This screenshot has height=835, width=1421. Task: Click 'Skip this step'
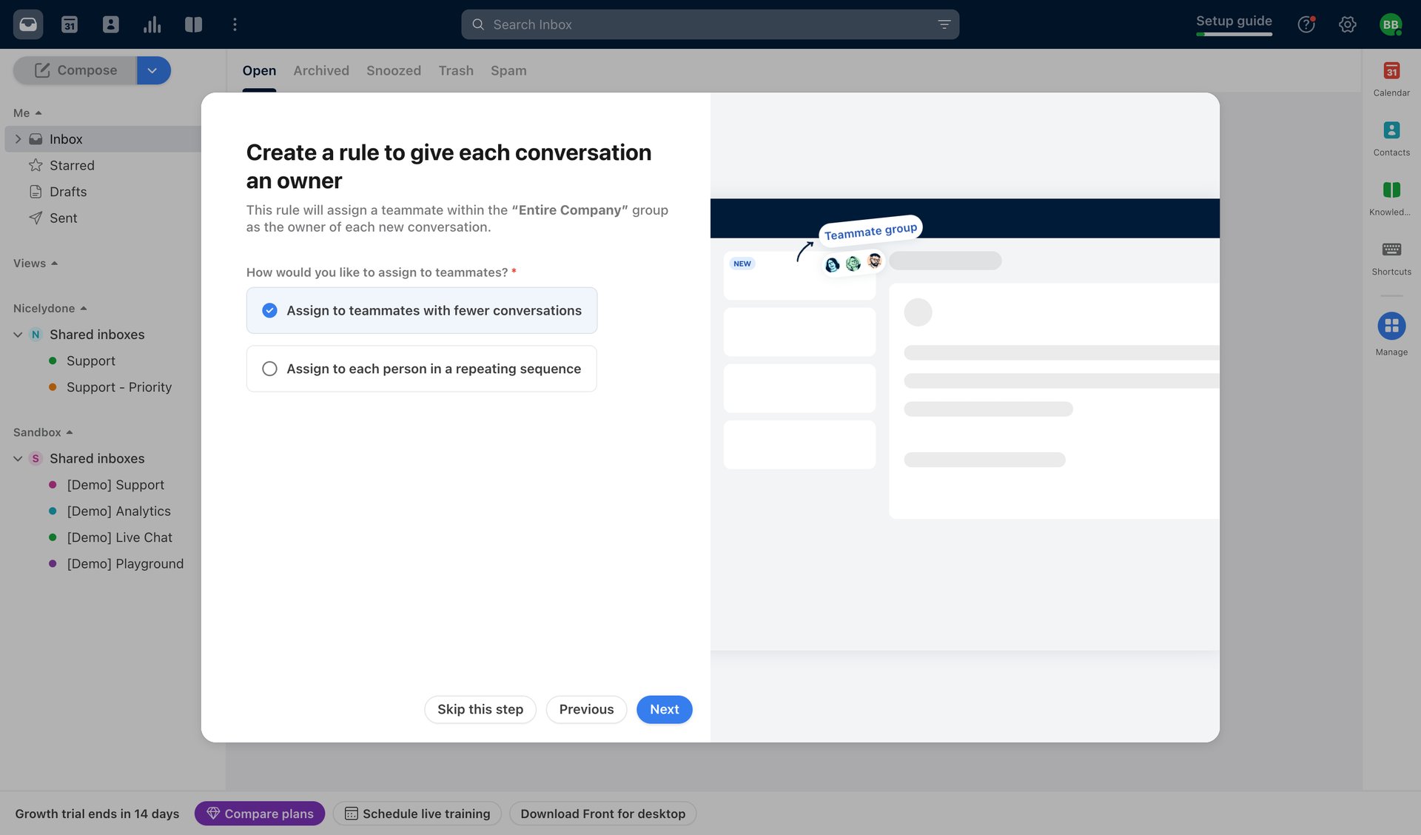pyautogui.click(x=480, y=709)
